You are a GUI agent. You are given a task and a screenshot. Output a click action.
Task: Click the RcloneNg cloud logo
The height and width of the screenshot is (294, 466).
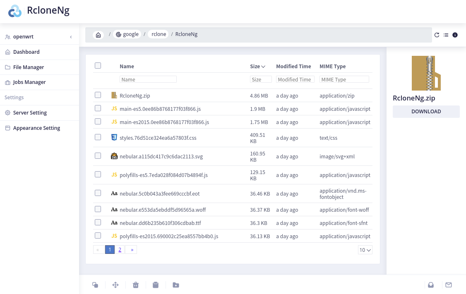click(15, 11)
